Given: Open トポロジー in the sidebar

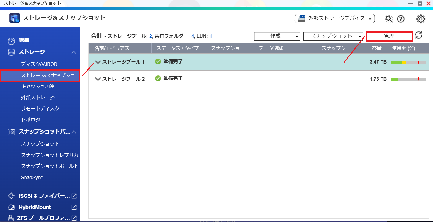Looking at the screenshot, I should point(33,120).
